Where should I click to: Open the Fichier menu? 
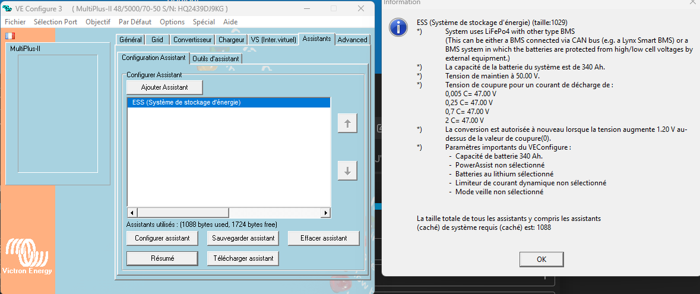(x=15, y=22)
